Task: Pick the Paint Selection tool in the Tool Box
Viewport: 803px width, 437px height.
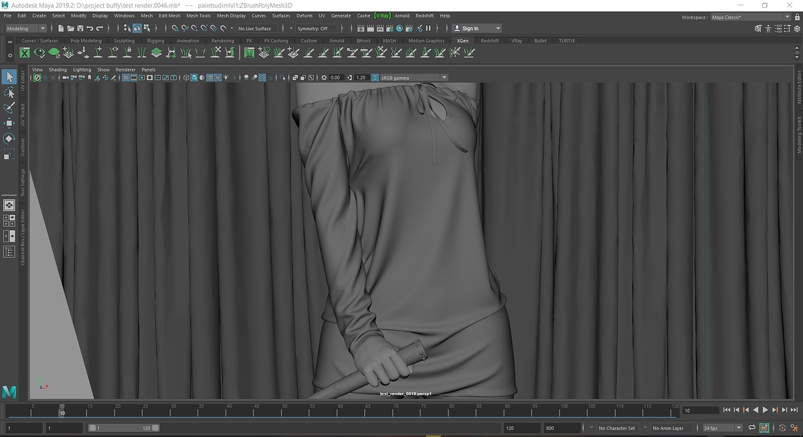Action: tap(9, 108)
